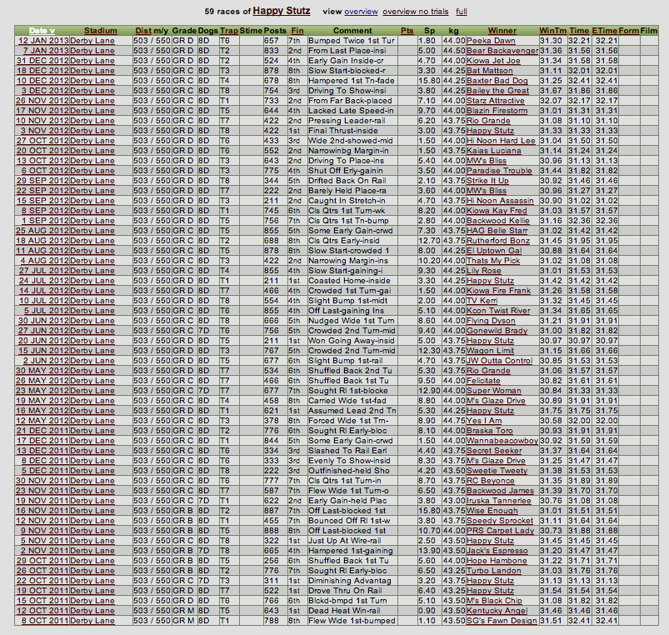669x635 pixels.
Task: Open winner JW Outta Control
Action: pos(500,361)
